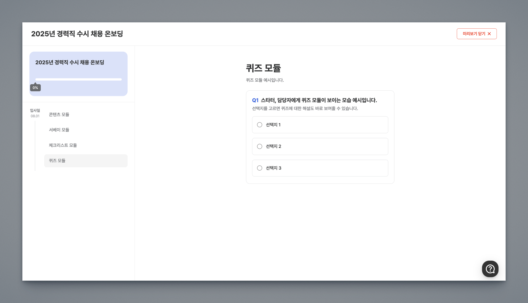
Task: Click the help chat icon
Action: click(x=490, y=269)
